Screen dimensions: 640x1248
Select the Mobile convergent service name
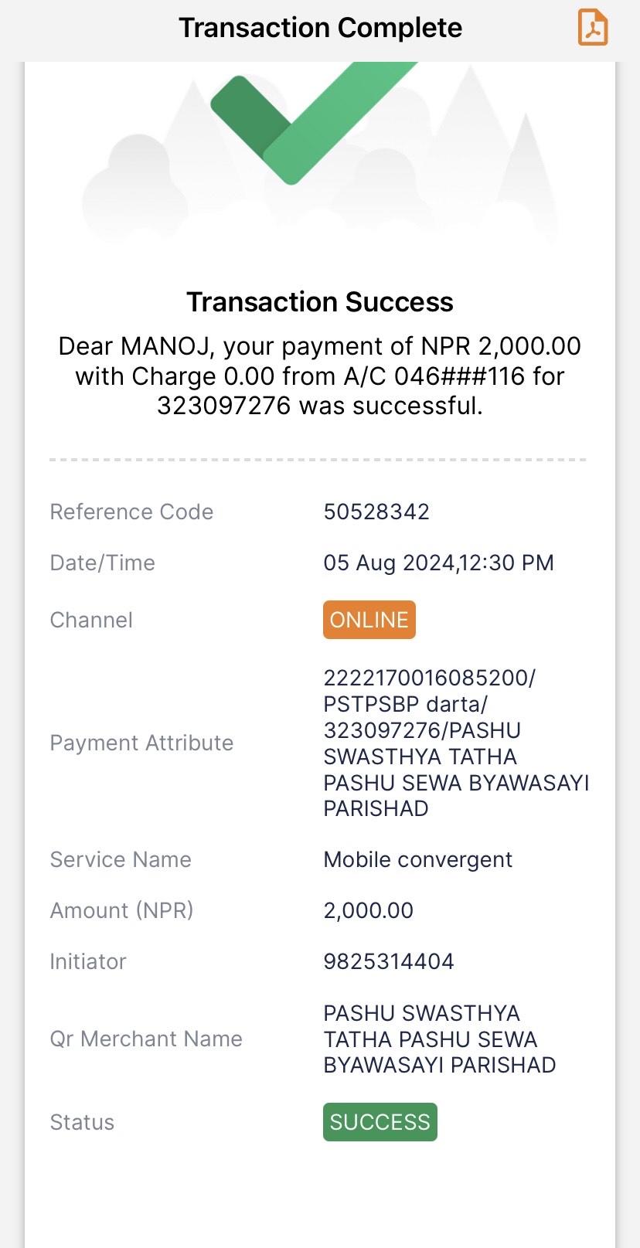click(418, 859)
